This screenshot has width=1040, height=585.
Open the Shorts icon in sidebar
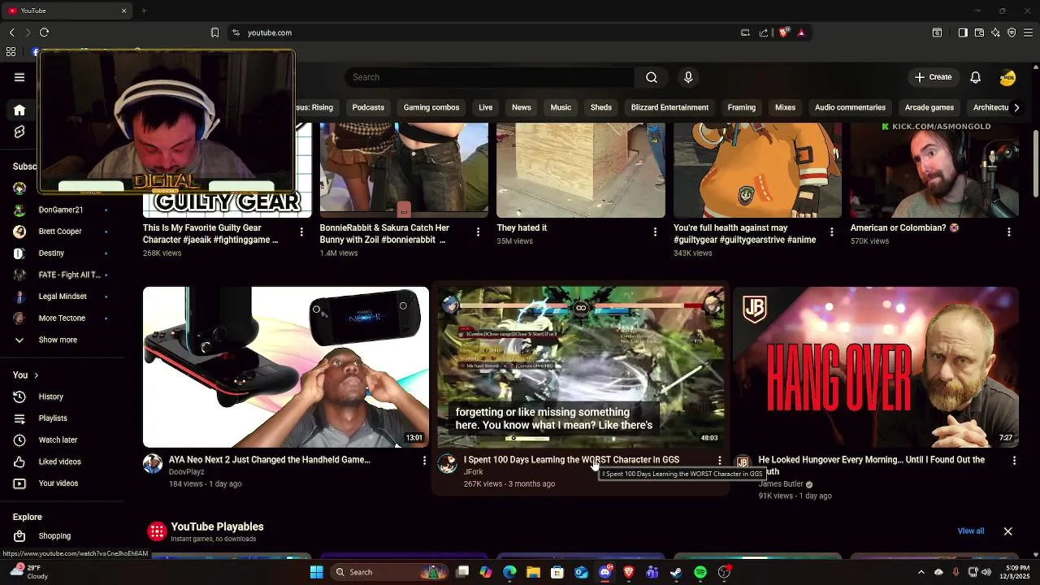pos(19,132)
